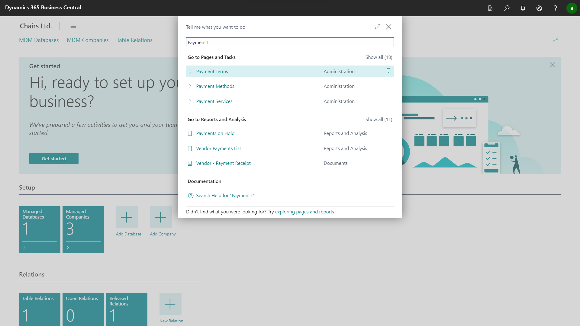Open the Payment Services page link
580x326 pixels.
tap(214, 101)
